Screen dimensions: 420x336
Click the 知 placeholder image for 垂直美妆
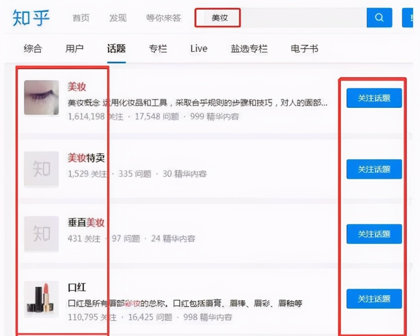click(41, 234)
